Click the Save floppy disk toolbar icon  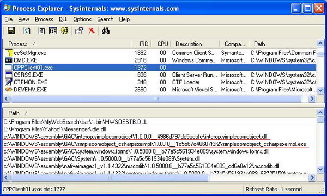point(11,30)
